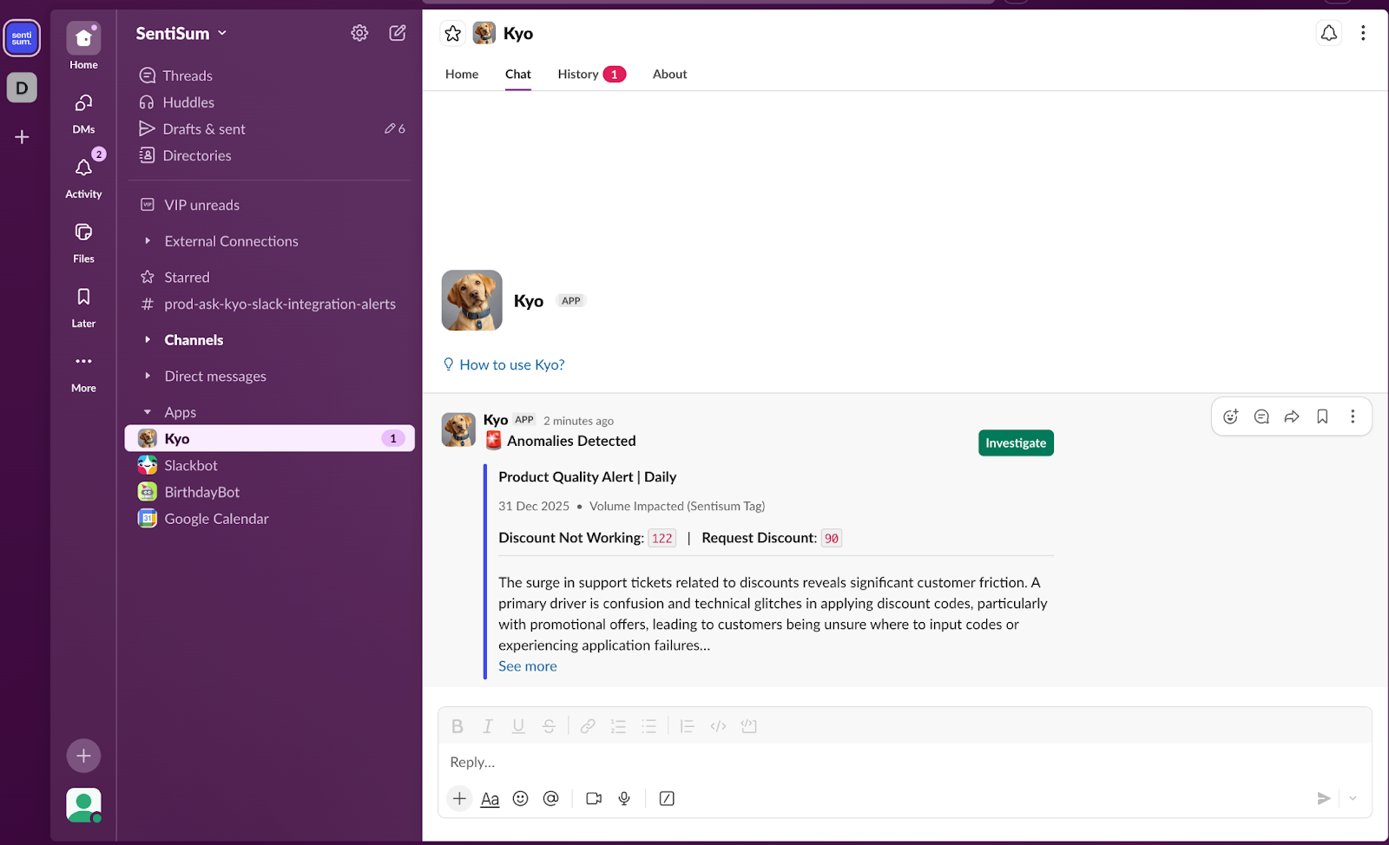Image resolution: width=1389 pixels, height=845 pixels.
Task: Toggle blockquote formatting
Action: click(x=687, y=726)
